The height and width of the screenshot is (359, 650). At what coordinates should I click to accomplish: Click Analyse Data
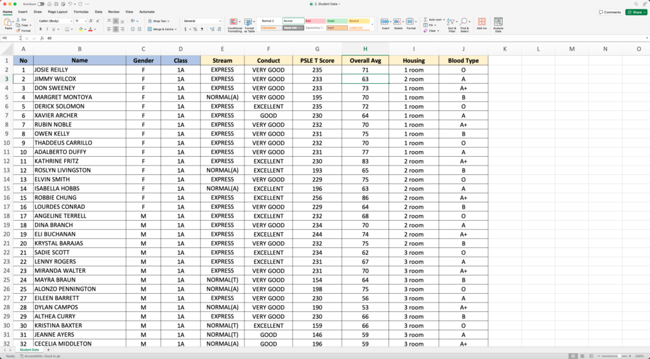498,25
